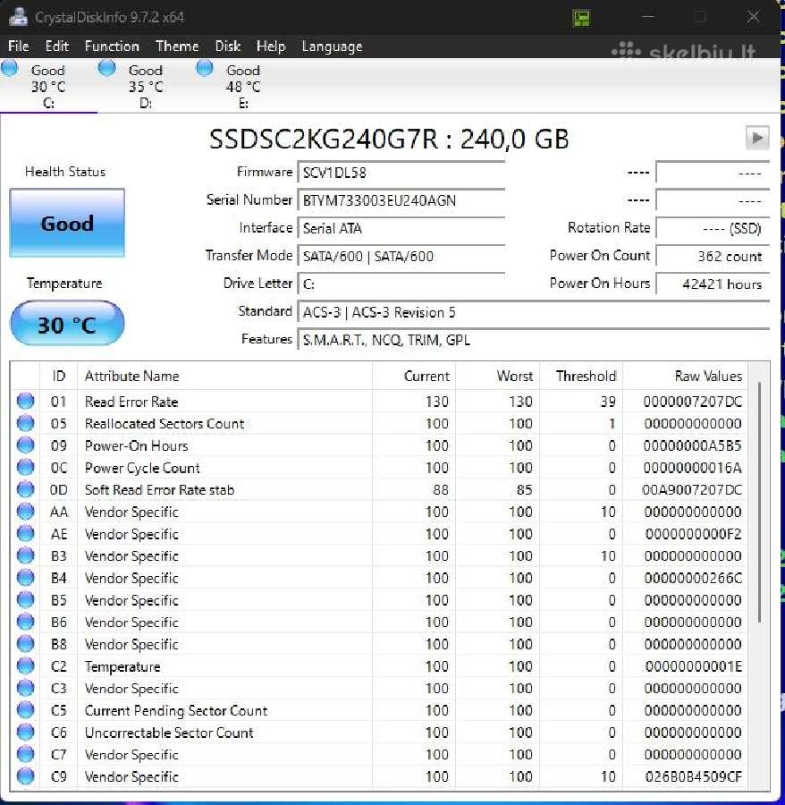Click the Attribute Name column header
785x805 pixels.
pos(224,376)
